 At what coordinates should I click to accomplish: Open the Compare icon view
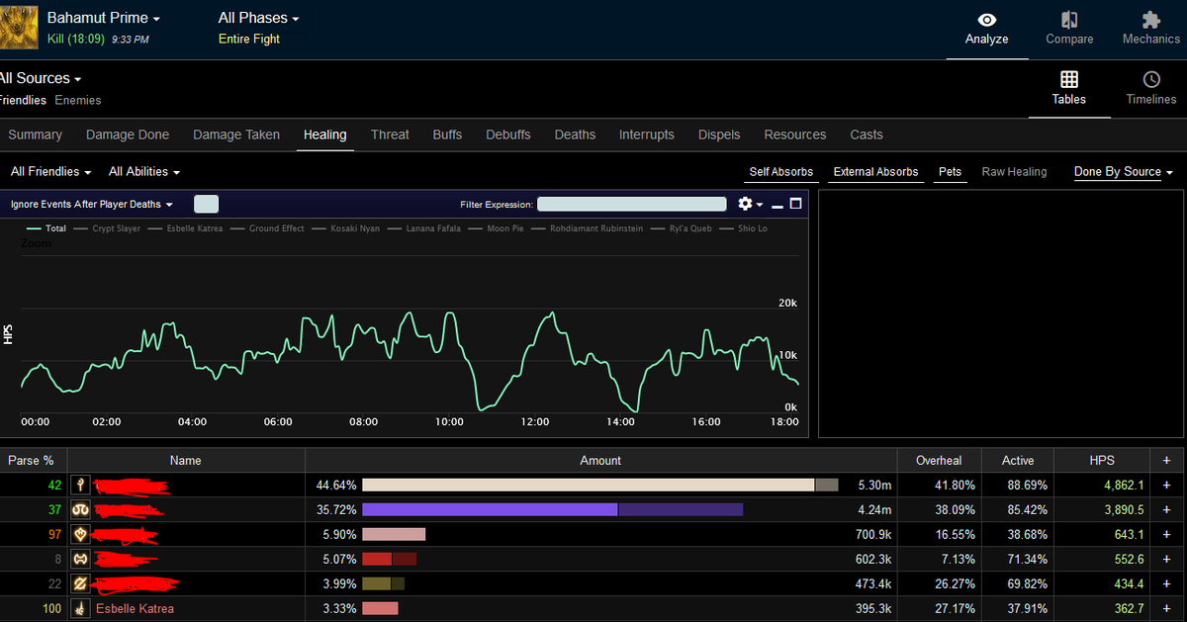click(x=1069, y=21)
